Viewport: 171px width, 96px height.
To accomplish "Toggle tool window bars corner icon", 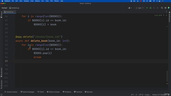I will click(2, 95).
